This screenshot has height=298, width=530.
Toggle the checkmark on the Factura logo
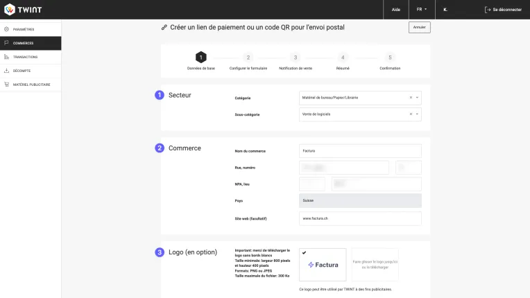304,253
